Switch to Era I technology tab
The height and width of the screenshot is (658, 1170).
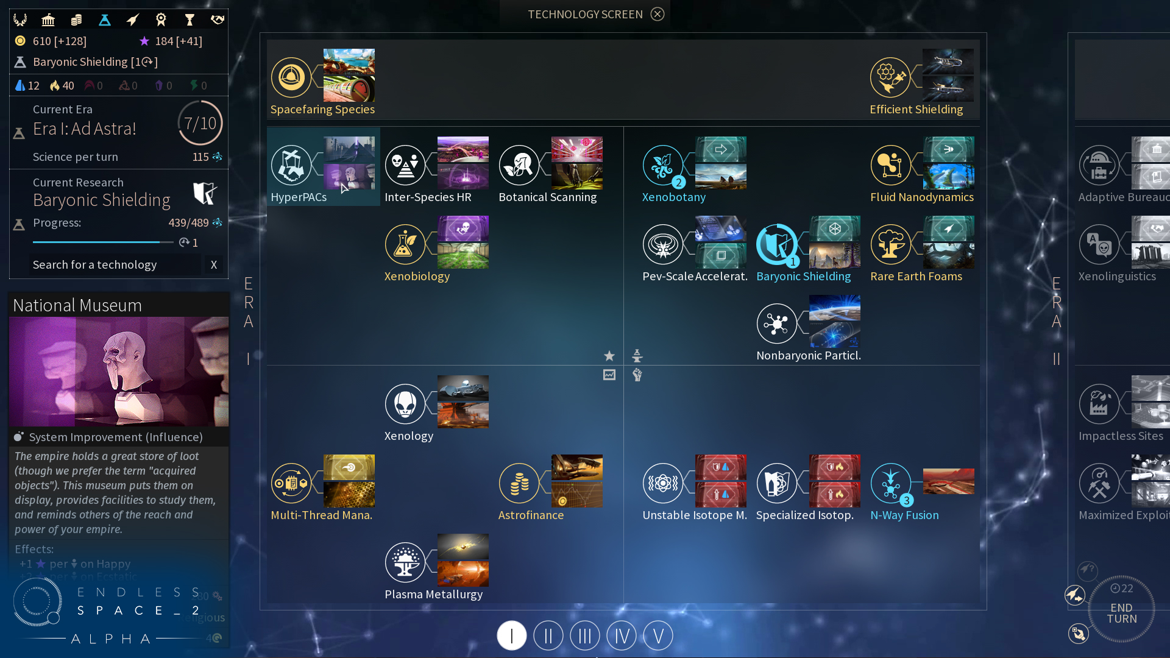(x=511, y=635)
